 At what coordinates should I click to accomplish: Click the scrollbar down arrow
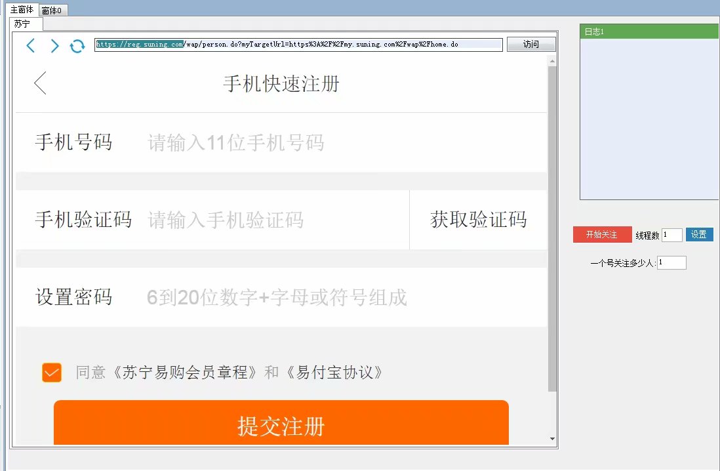pos(552,439)
